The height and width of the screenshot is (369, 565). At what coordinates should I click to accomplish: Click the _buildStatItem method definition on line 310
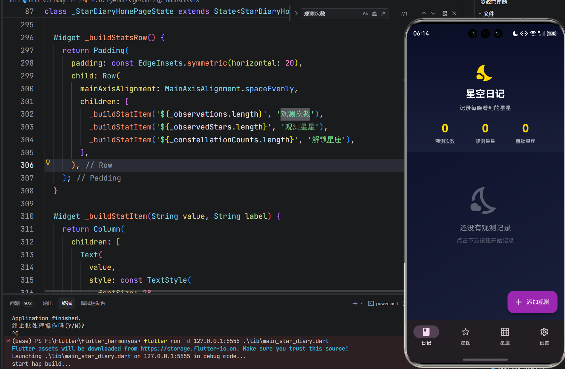116,216
